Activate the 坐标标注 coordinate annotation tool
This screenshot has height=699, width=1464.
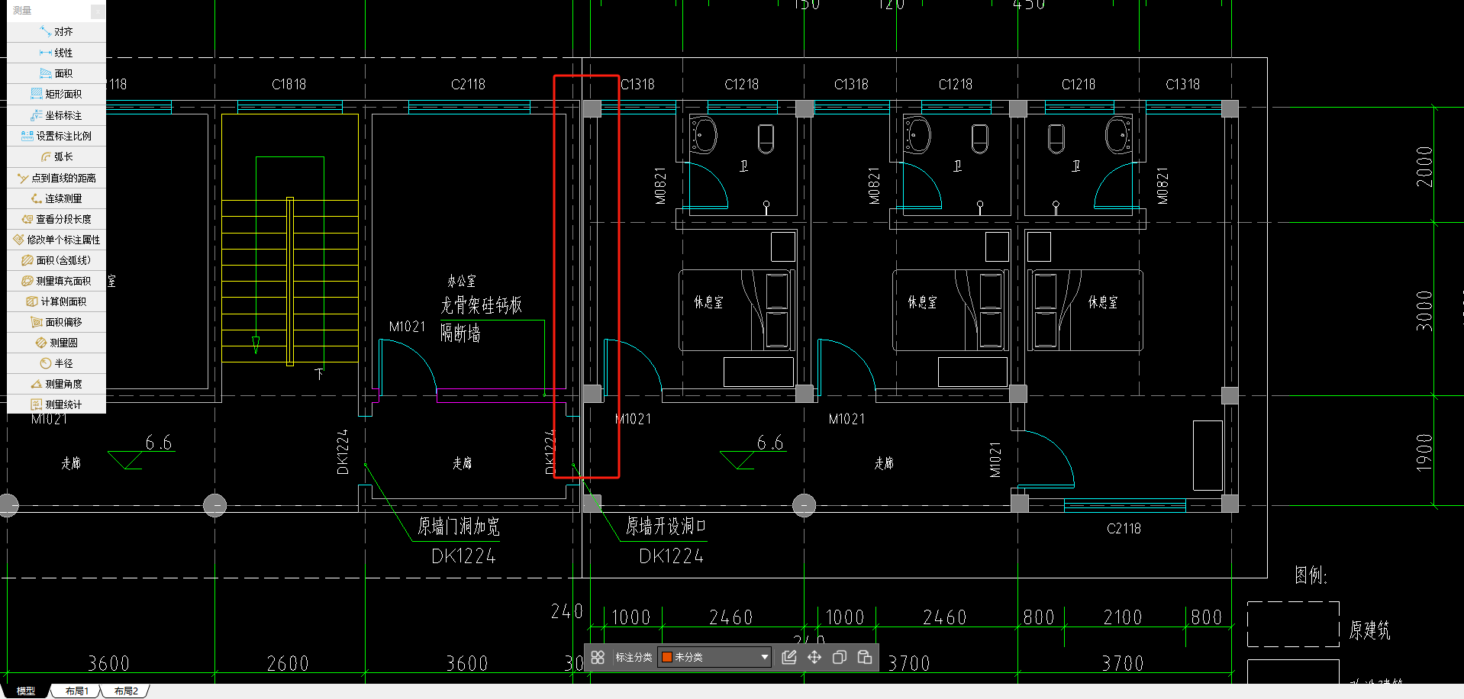(x=56, y=115)
